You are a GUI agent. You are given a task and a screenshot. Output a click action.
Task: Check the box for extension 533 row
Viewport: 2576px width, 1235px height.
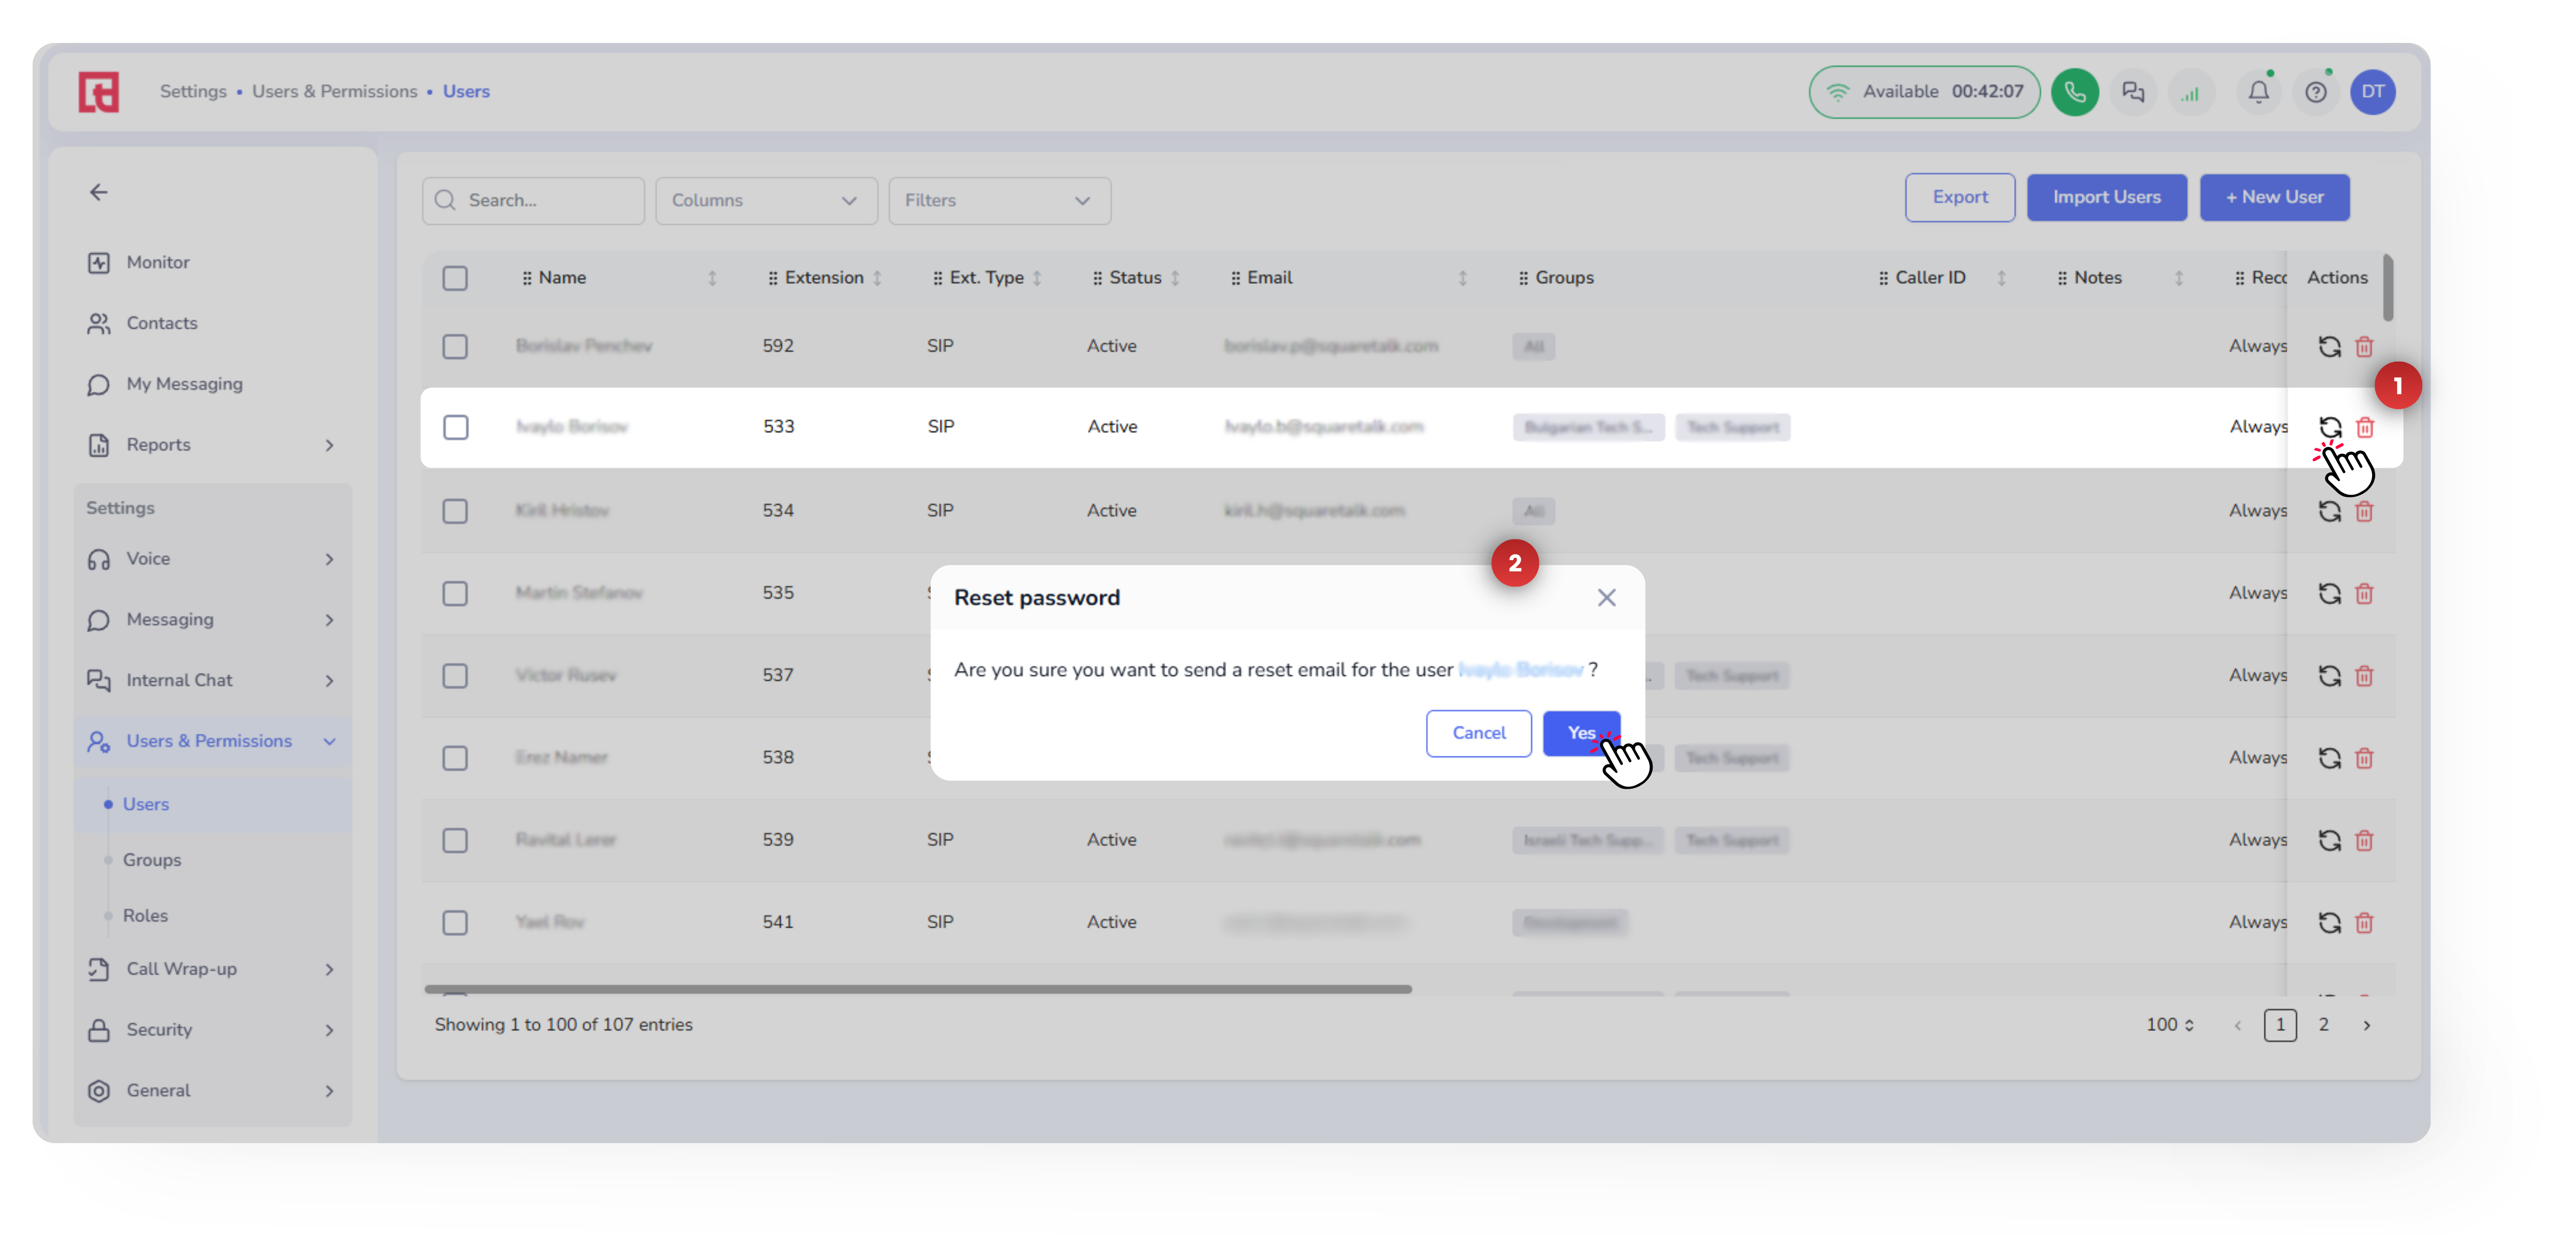tap(455, 427)
